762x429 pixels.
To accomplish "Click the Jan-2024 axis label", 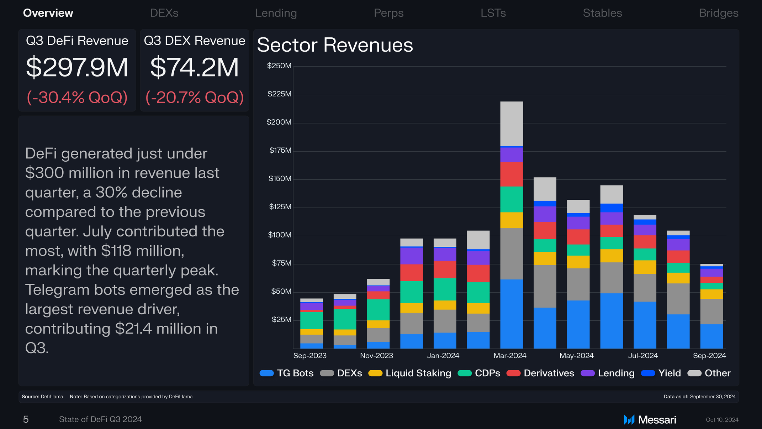I will [x=443, y=356].
